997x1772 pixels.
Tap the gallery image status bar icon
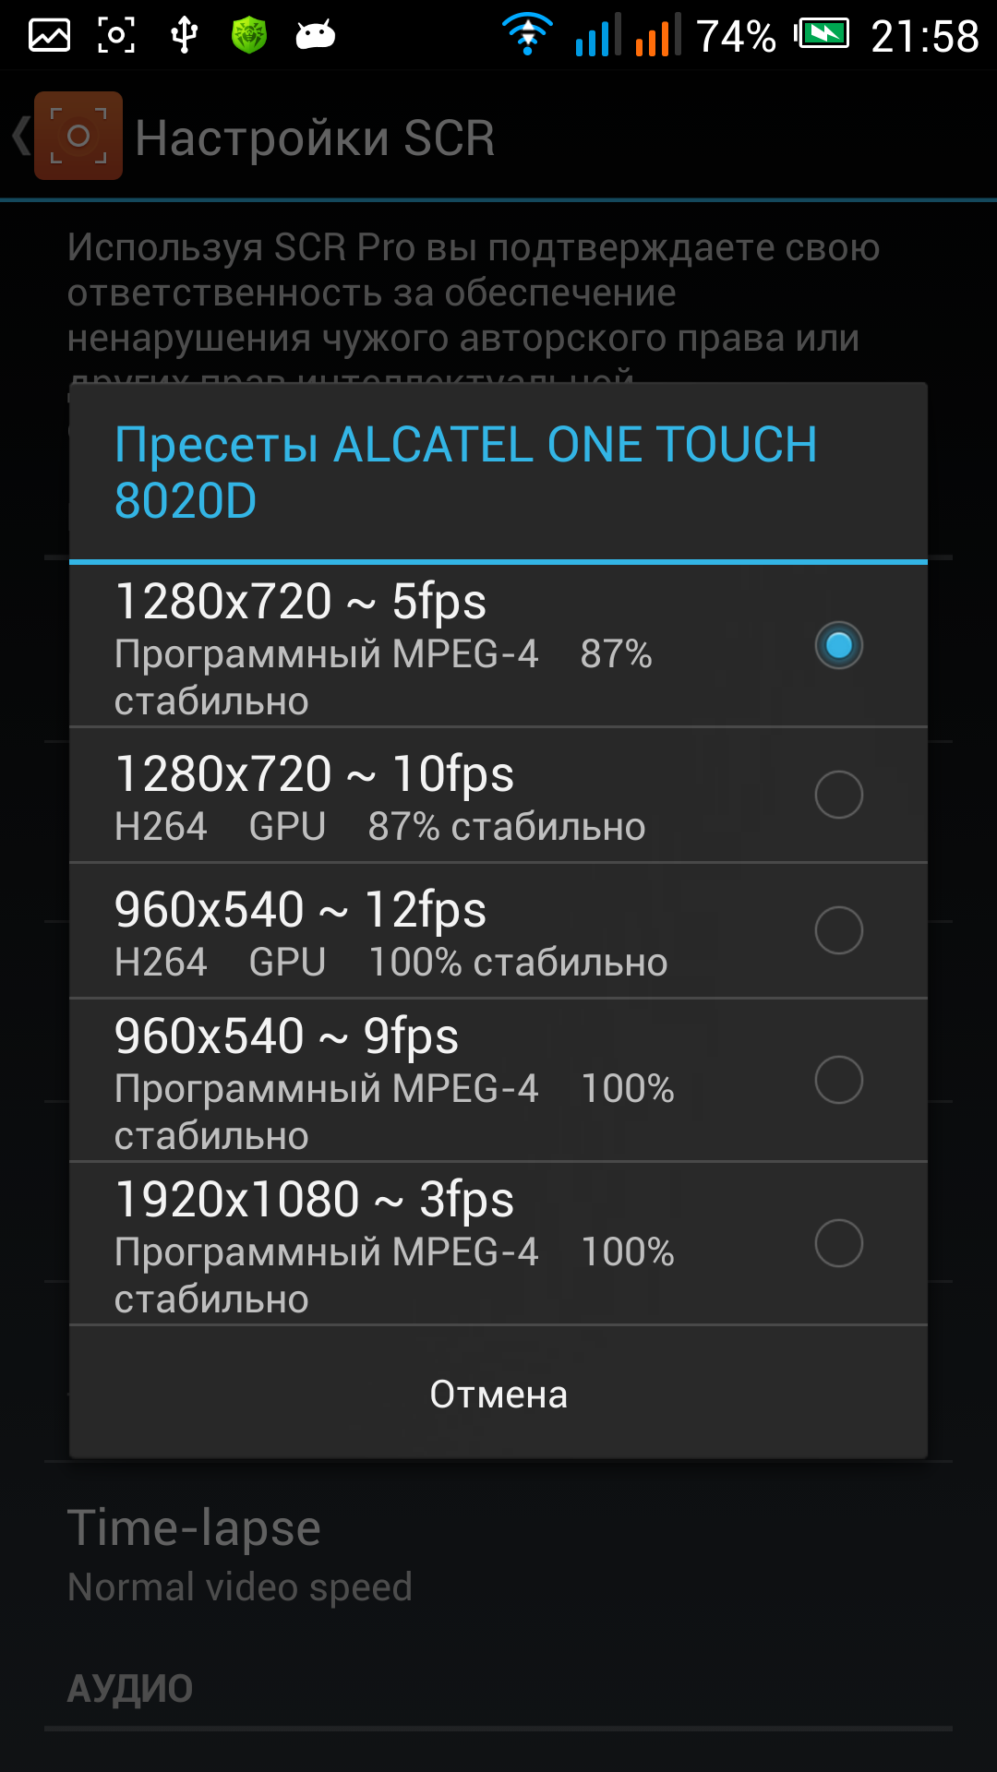coord(49,36)
